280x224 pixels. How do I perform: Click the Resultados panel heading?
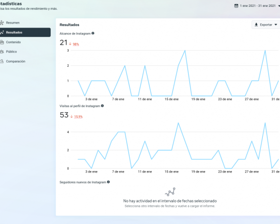click(69, 25)
